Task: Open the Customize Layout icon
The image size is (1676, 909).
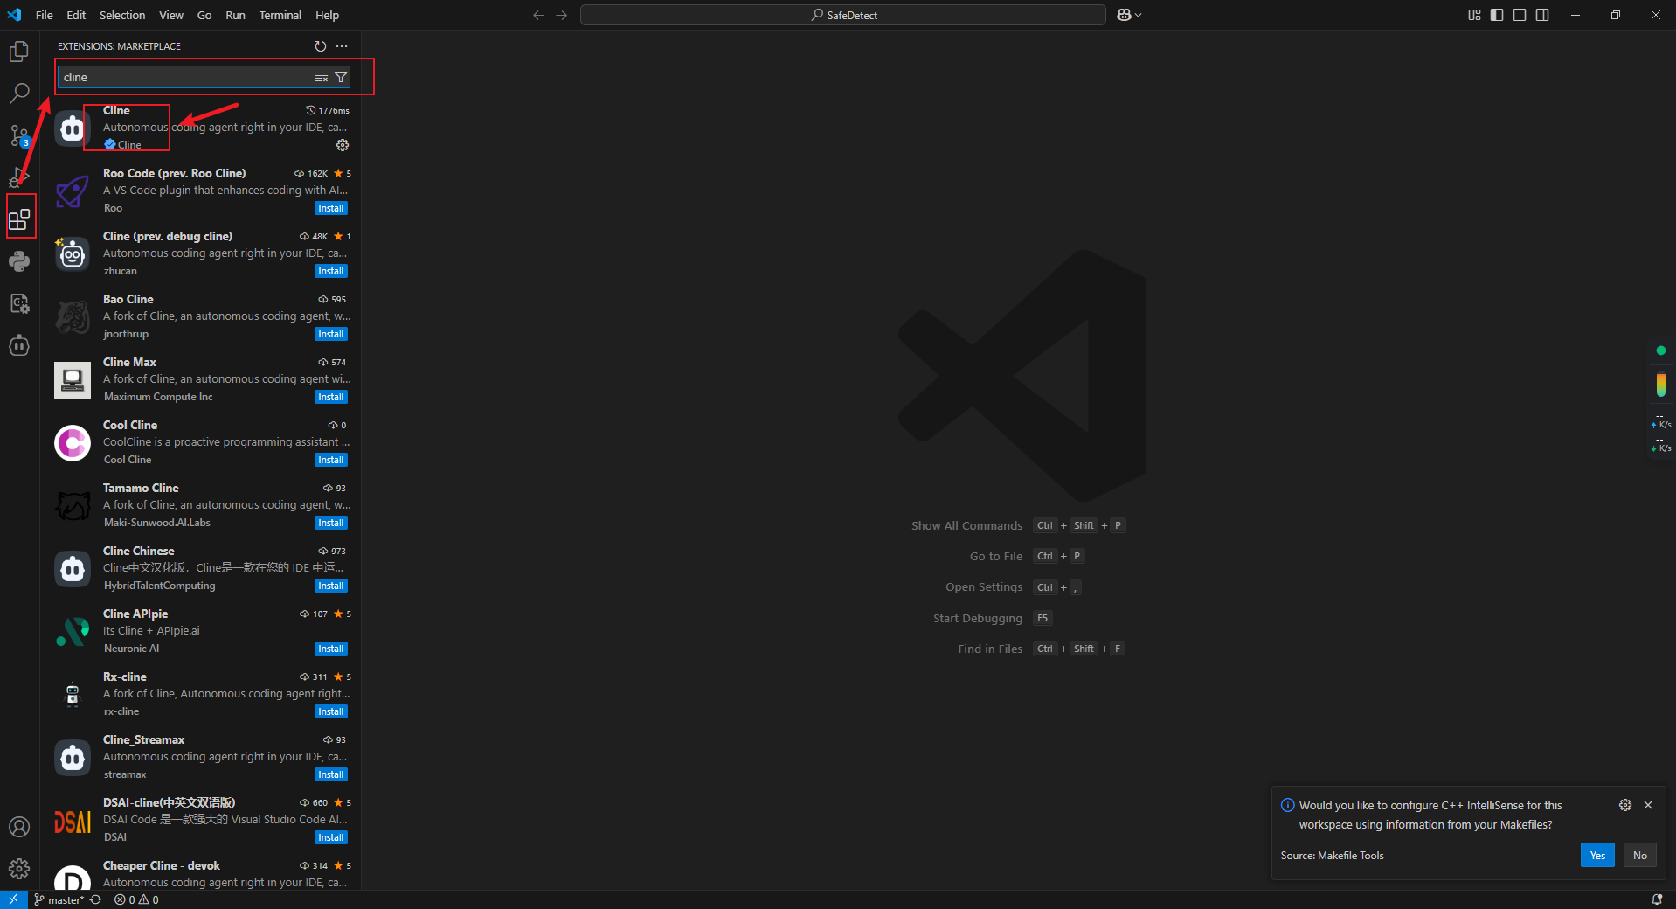Action: click(1475, 15)
